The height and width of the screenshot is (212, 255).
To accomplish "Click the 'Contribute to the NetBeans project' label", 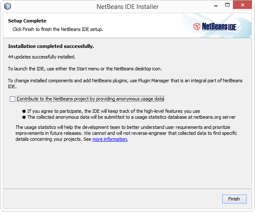I will (x=90, y=99).
